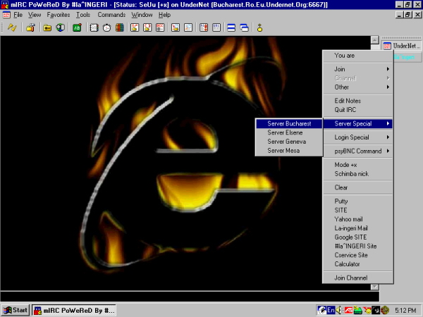Click the log files toolbar icon
This screenshot has width=423, height=317.
click(x=188, y=27)
